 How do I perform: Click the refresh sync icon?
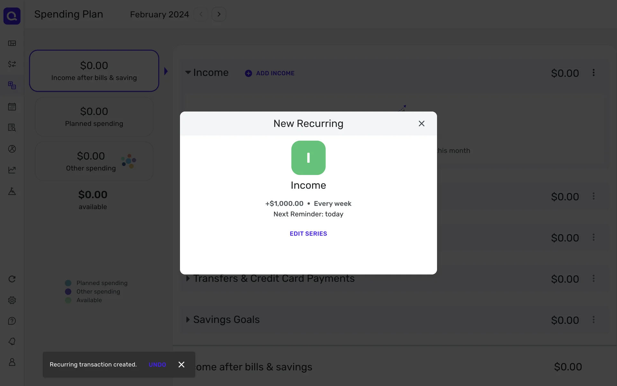[x=12, y=279]
